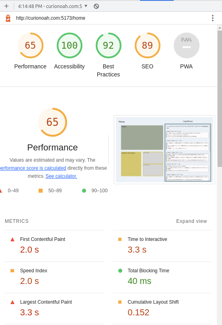
Task: Open the 'performance score is calculated' link
Action: [x=33, y=168]
